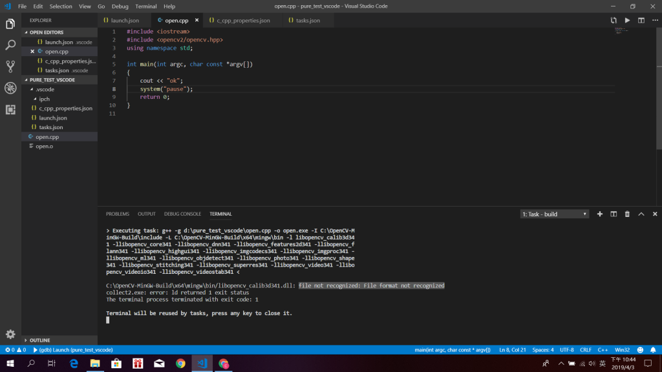Open the Debug menu
The image size is (662, 372).
click(x=120, y=6)
